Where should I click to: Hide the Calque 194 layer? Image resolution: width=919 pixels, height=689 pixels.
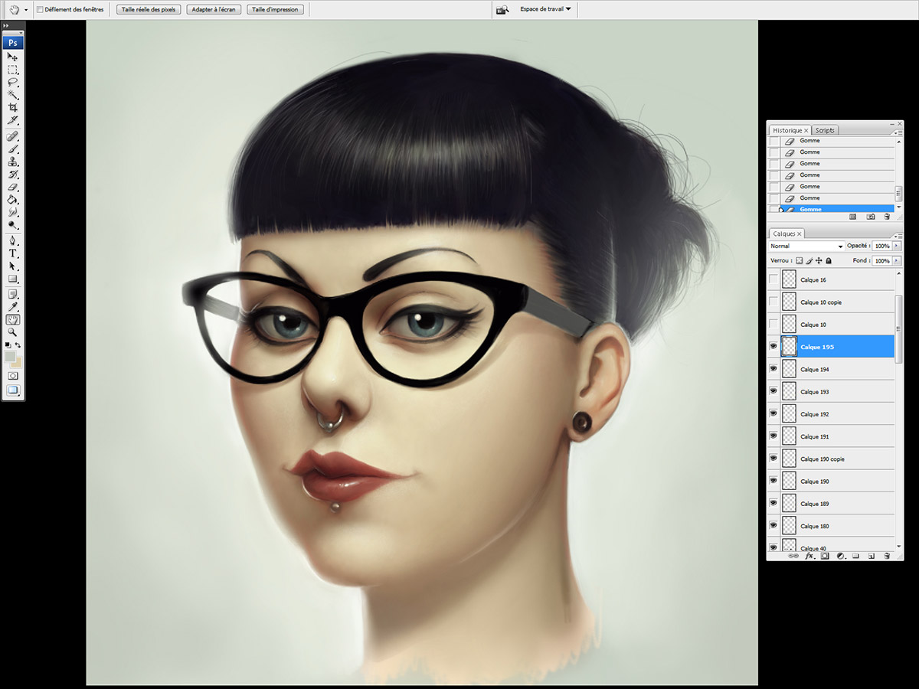coord(773,369)
